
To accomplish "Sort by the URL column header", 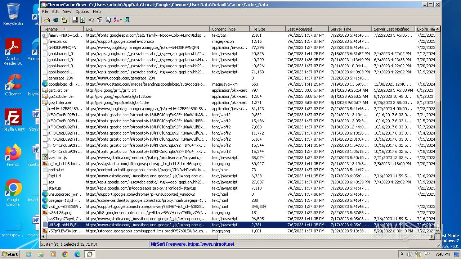I will point(147,29).
